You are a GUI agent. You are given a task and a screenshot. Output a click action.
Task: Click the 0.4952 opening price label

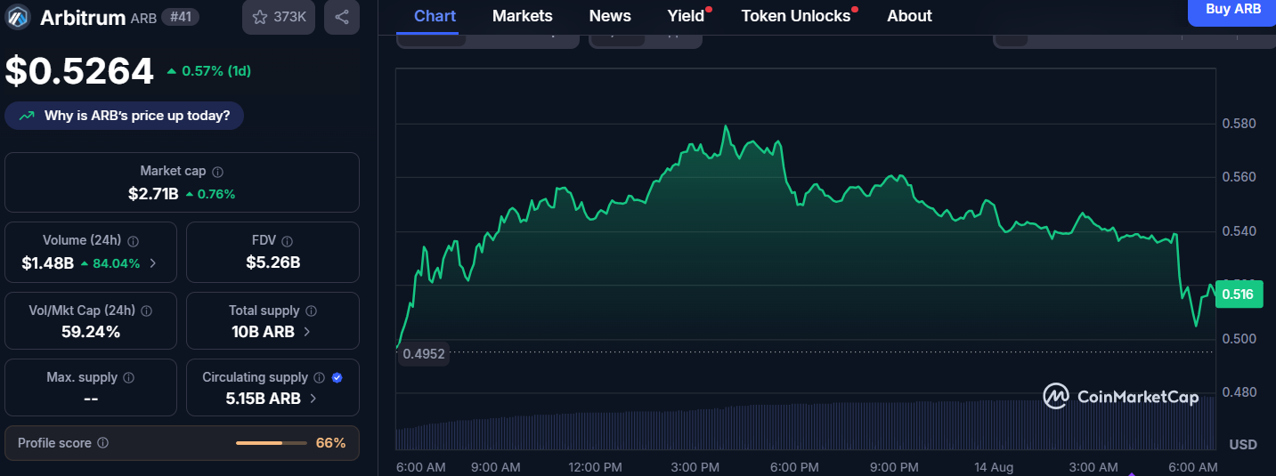point(423,354)
